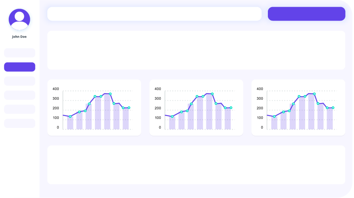
Task: Click the John Doe username label
Action: pyautogui.click(x=19, y=37)
